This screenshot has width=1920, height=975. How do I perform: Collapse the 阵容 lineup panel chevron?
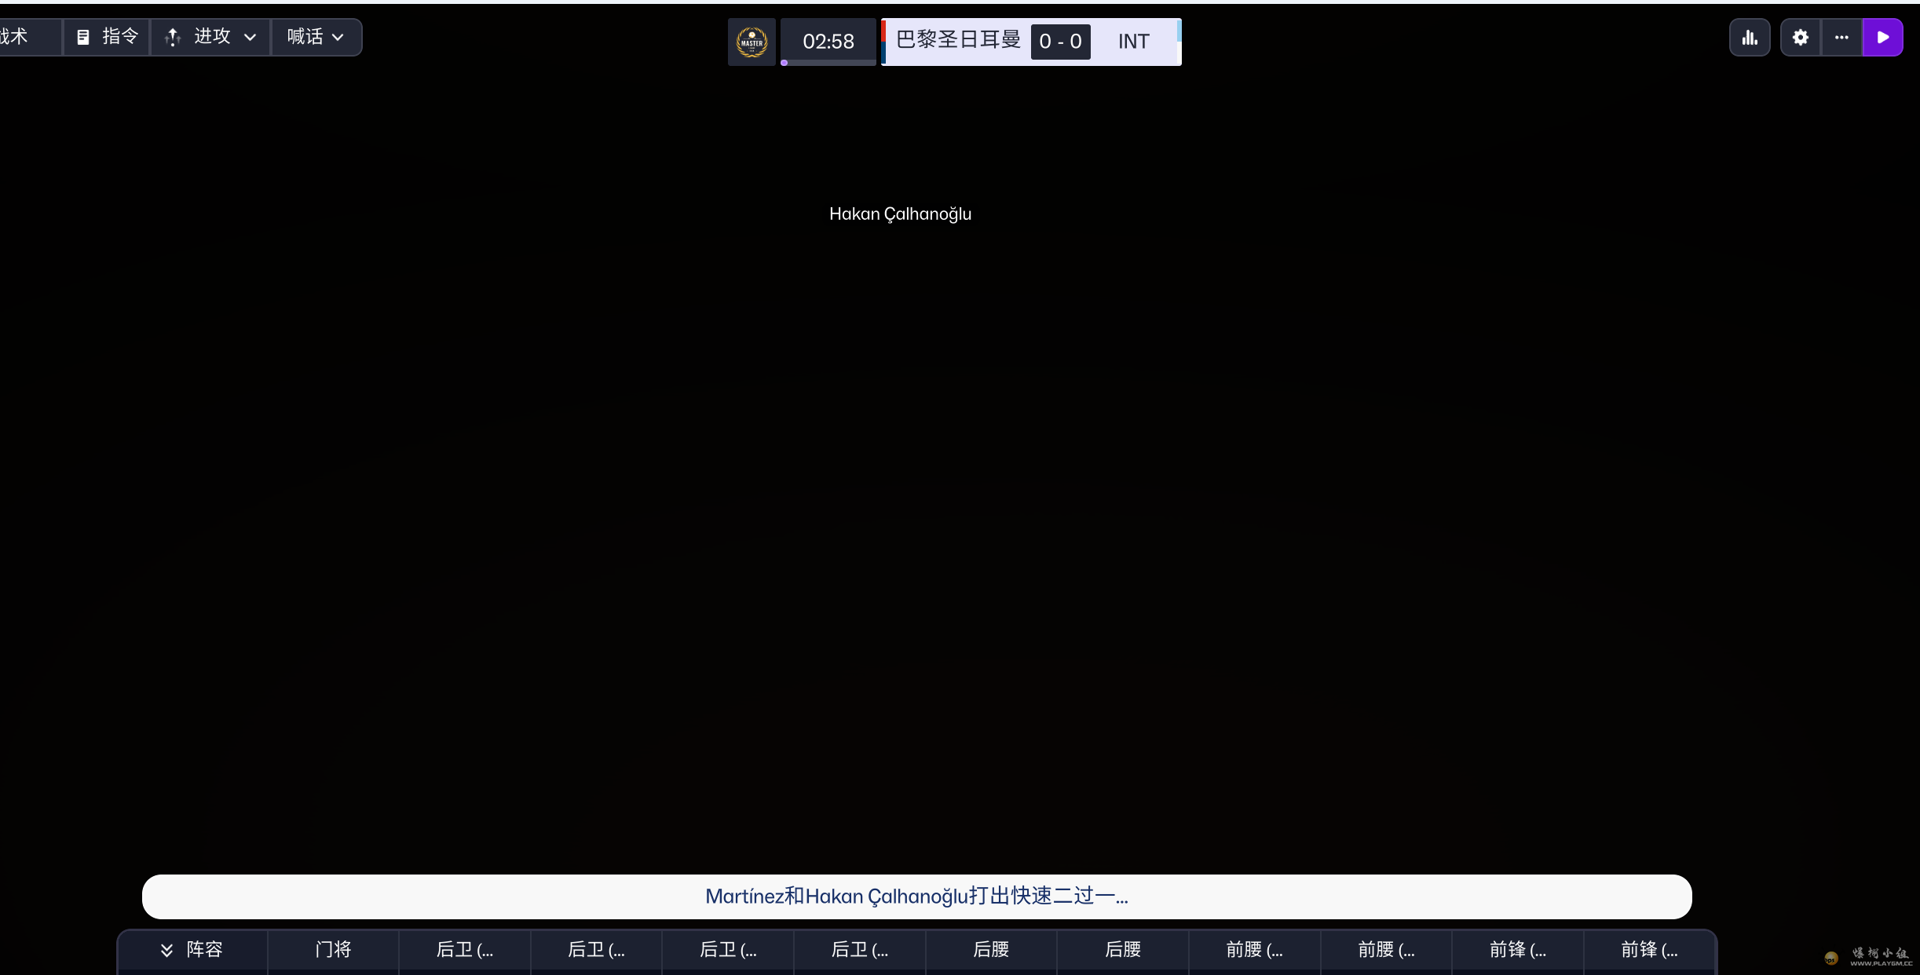166,950
